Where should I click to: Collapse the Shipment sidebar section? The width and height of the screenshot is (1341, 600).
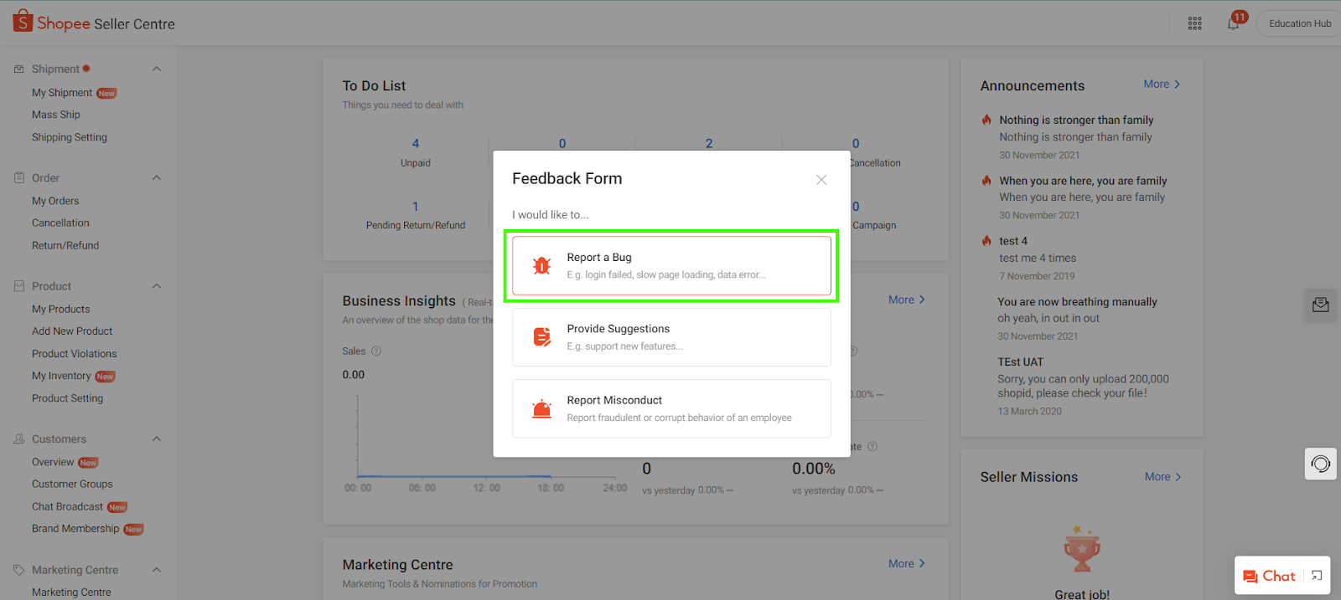pos(156,69)
